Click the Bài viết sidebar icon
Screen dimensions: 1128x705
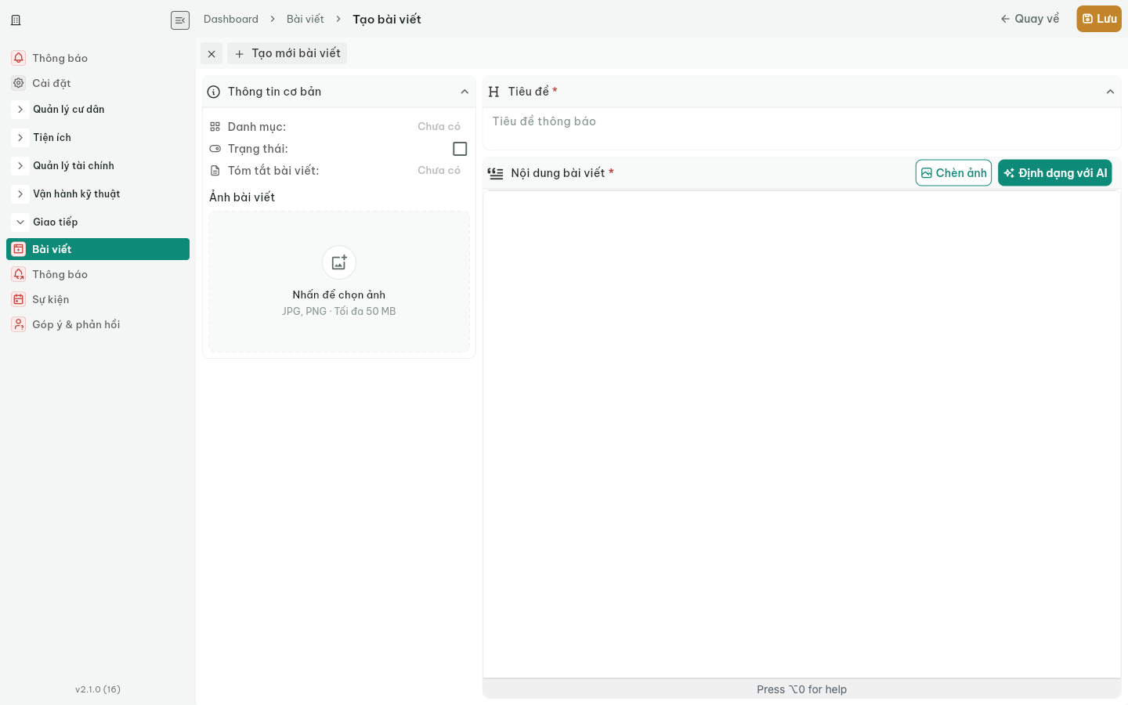[19, 249]
